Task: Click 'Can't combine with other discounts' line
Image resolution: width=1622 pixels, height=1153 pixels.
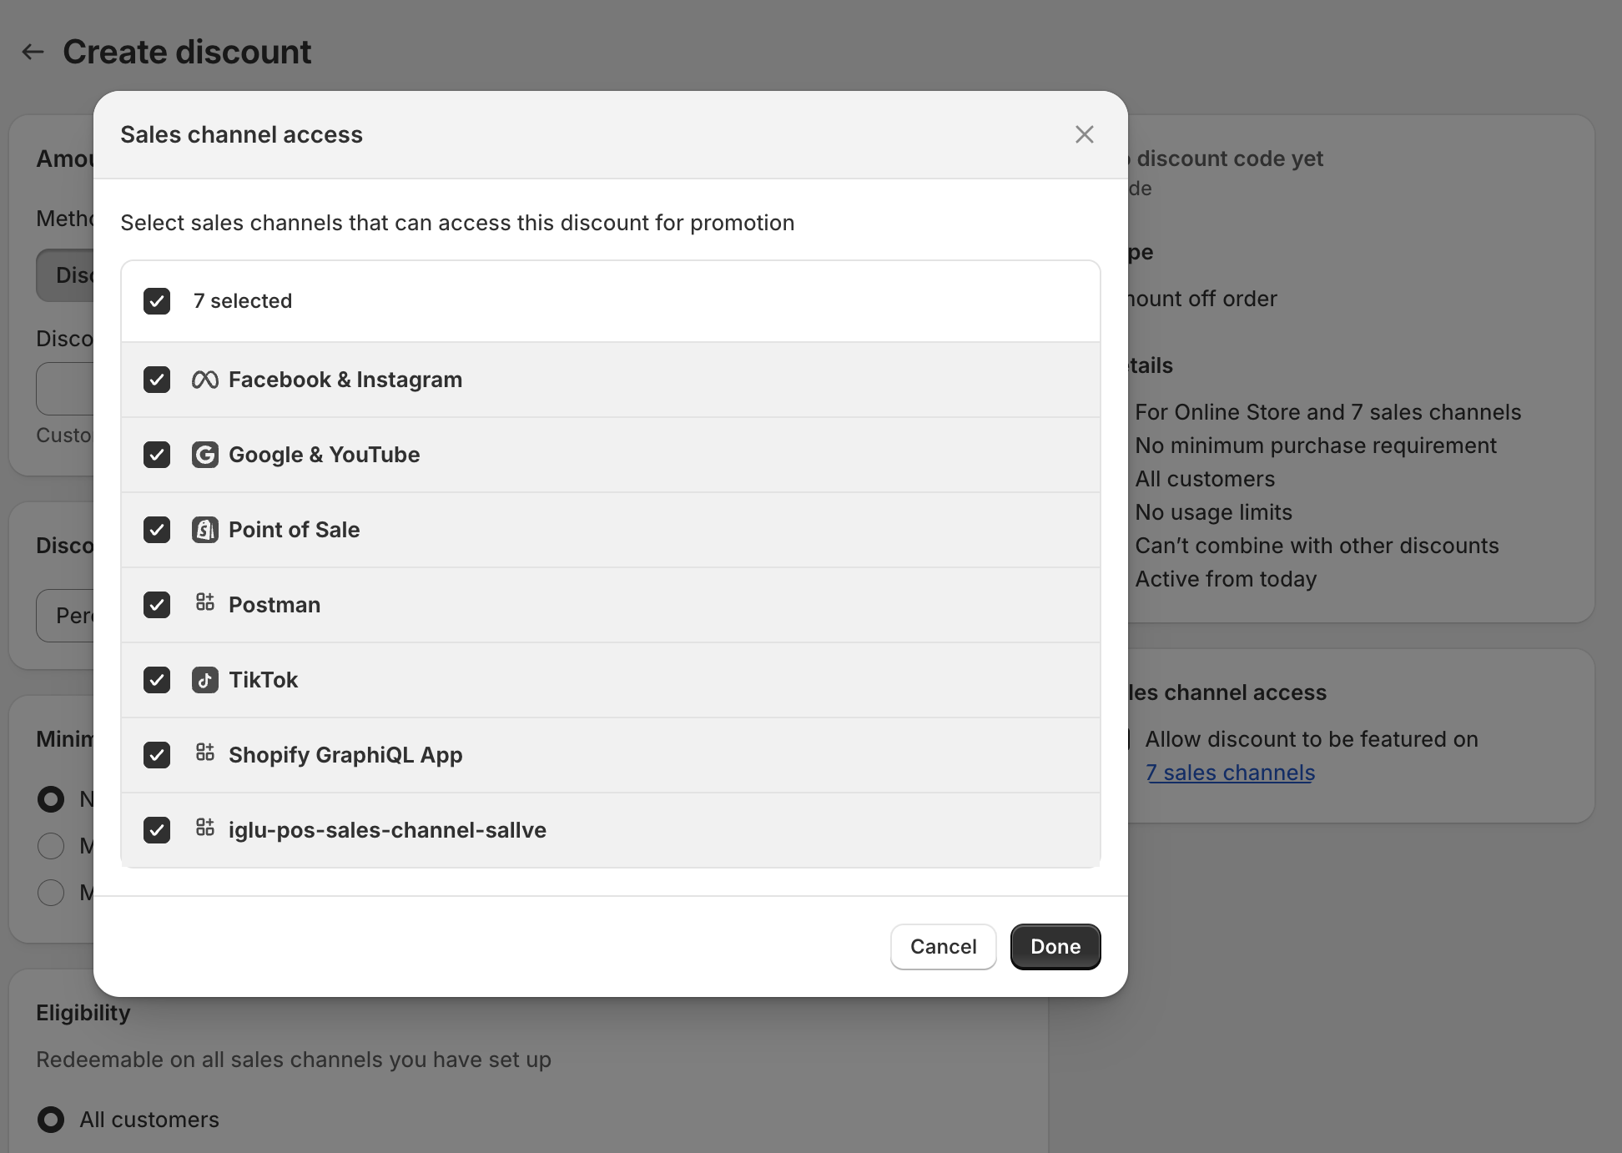Action: (1317, 546)
